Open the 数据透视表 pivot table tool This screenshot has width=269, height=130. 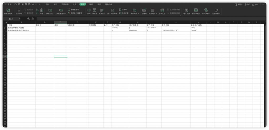pyautogui.click(x=8, y=12)
